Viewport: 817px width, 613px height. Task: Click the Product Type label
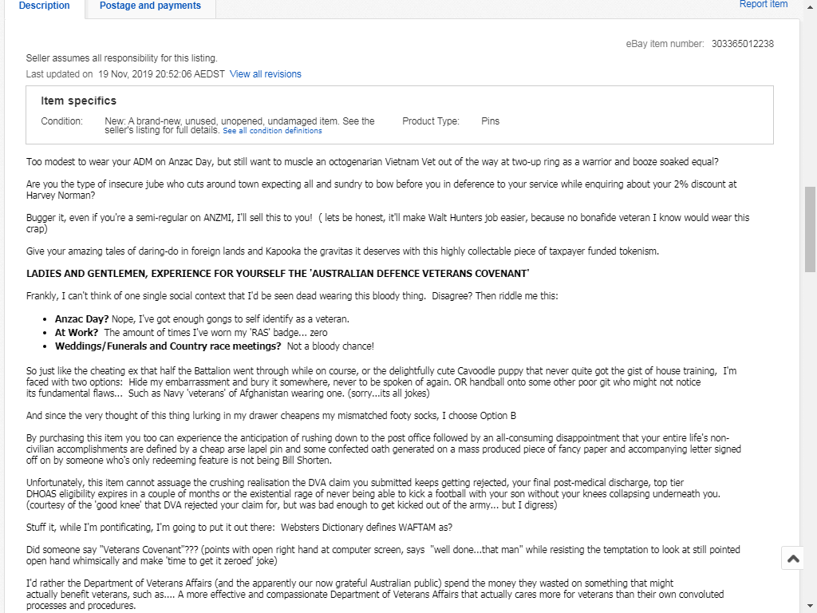click(x=431, y=121)
